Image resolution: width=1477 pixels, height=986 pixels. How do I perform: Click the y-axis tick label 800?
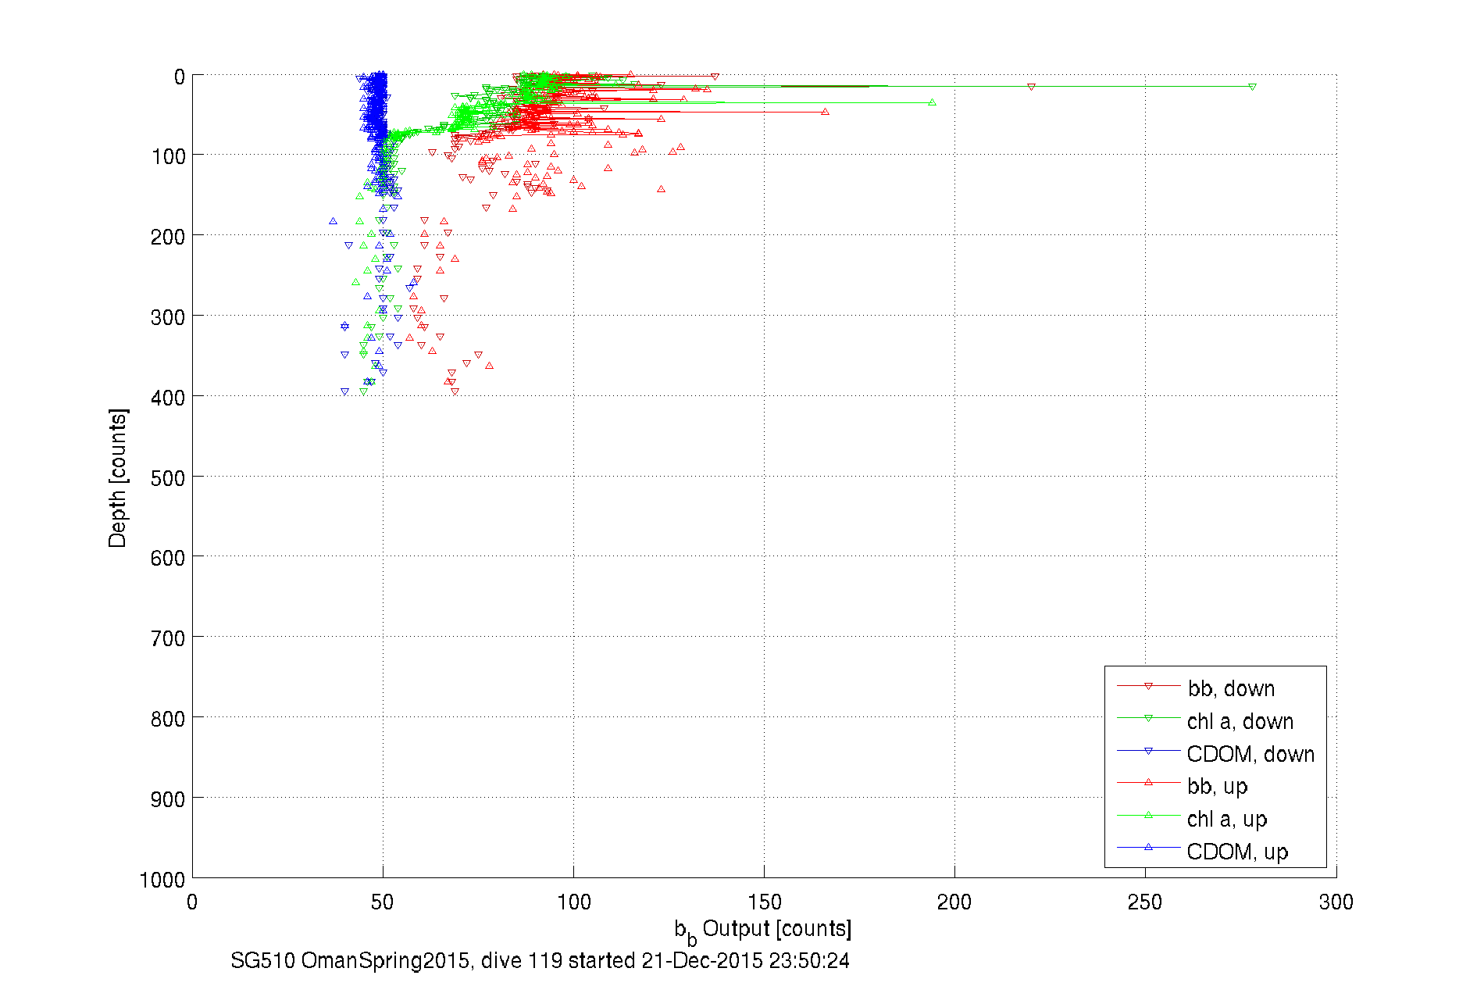coord(168,719)
